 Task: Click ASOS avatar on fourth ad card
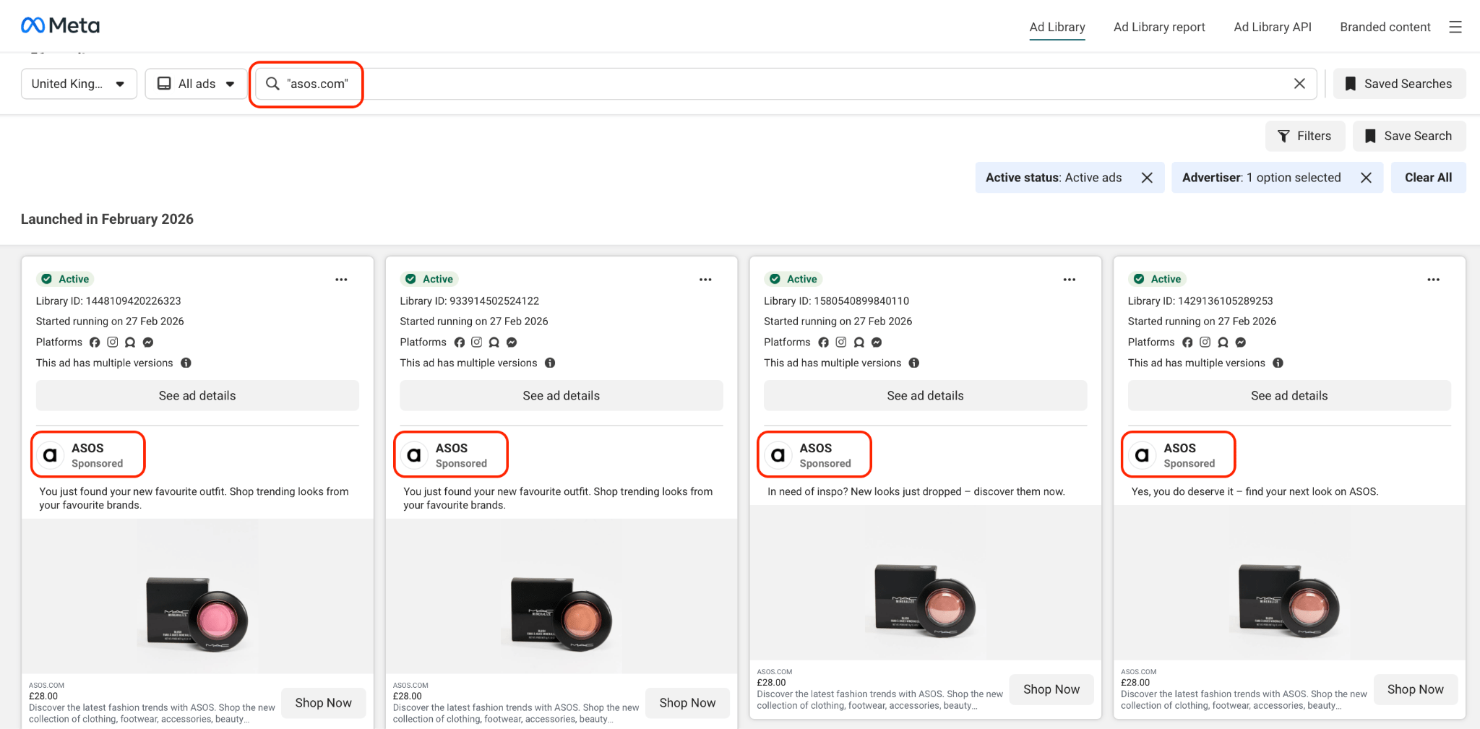point(1142,455)
